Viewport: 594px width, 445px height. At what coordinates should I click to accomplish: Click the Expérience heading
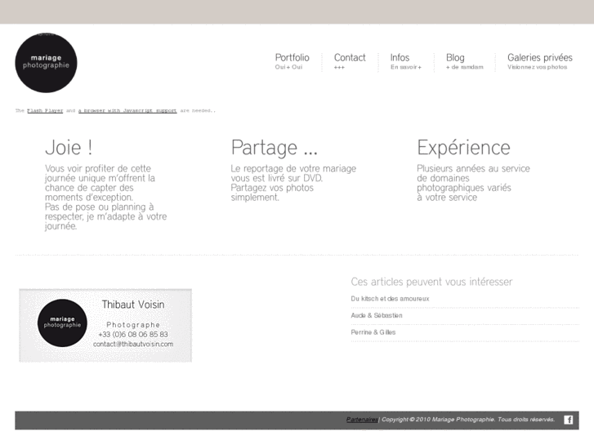(x=464, y=147)
